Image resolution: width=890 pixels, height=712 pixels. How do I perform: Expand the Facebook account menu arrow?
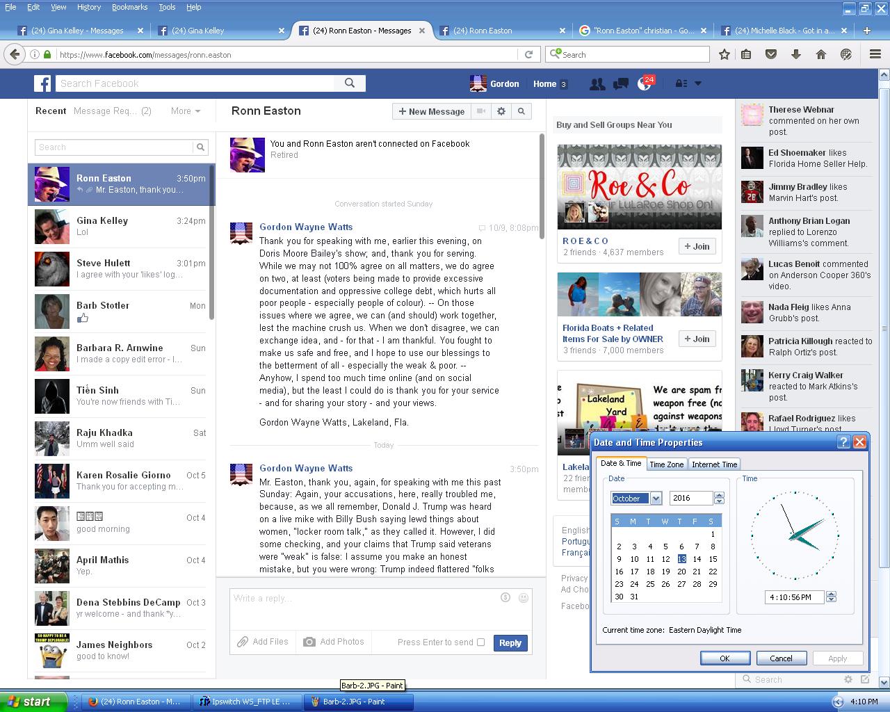coord(698,83)
